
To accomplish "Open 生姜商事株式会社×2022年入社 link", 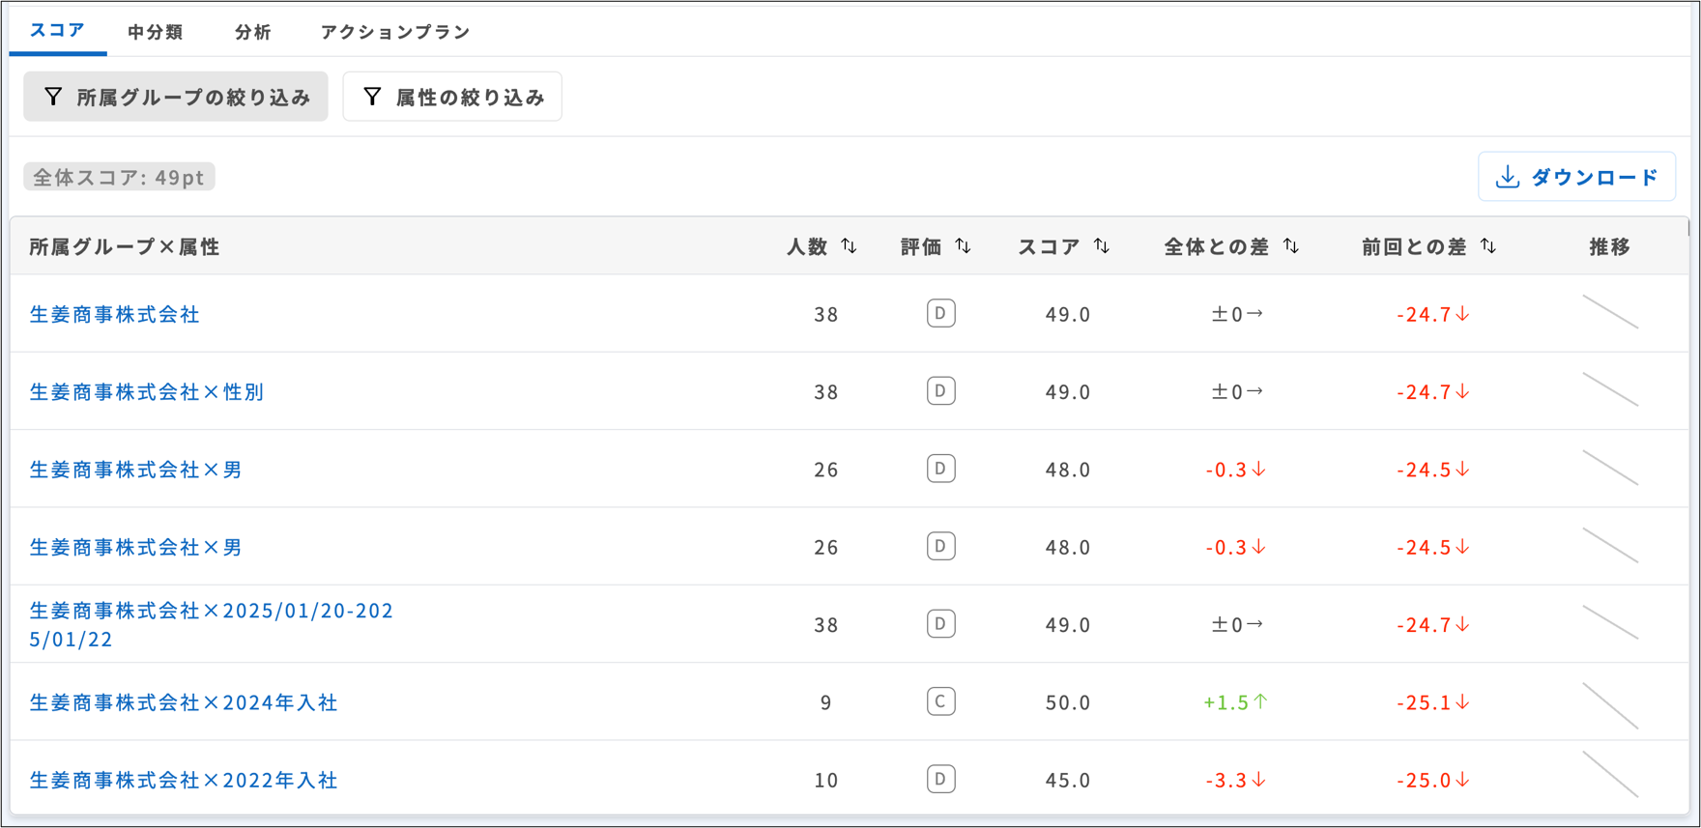I will [184, 780].
